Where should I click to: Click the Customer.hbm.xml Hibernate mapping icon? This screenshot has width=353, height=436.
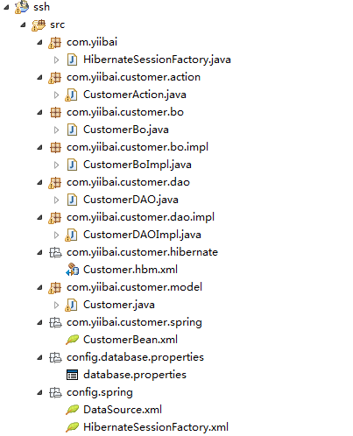(72, 270)
